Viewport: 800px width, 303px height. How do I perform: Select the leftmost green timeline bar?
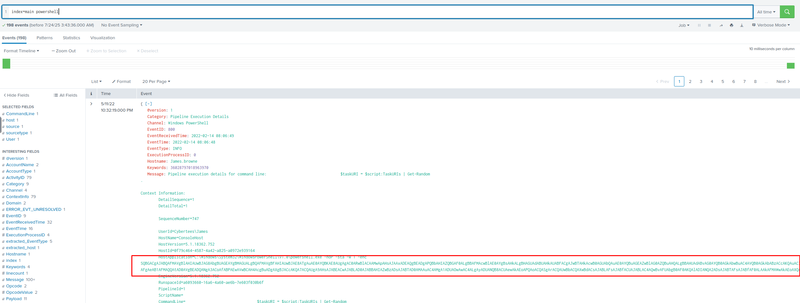(6, 63)
